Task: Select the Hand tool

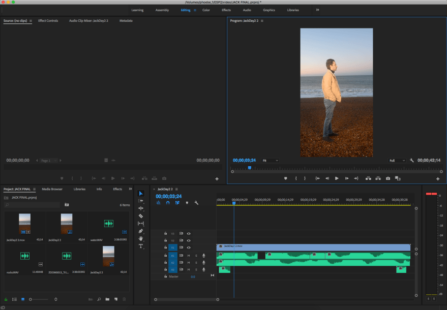Action: [x=141, y=238]
